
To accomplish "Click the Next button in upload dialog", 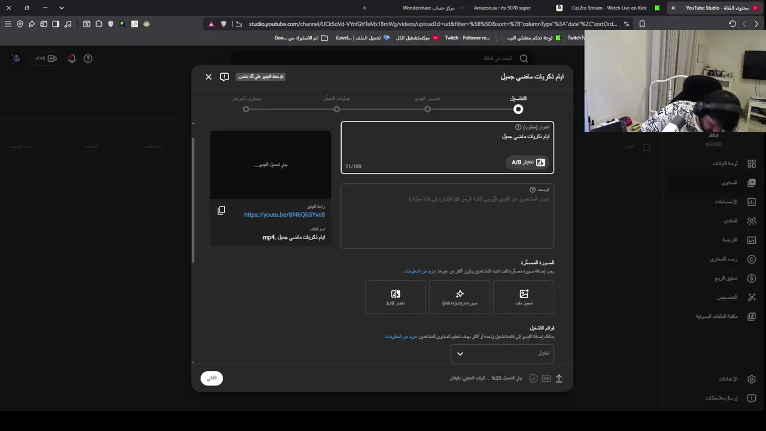I will pos(212,378).
